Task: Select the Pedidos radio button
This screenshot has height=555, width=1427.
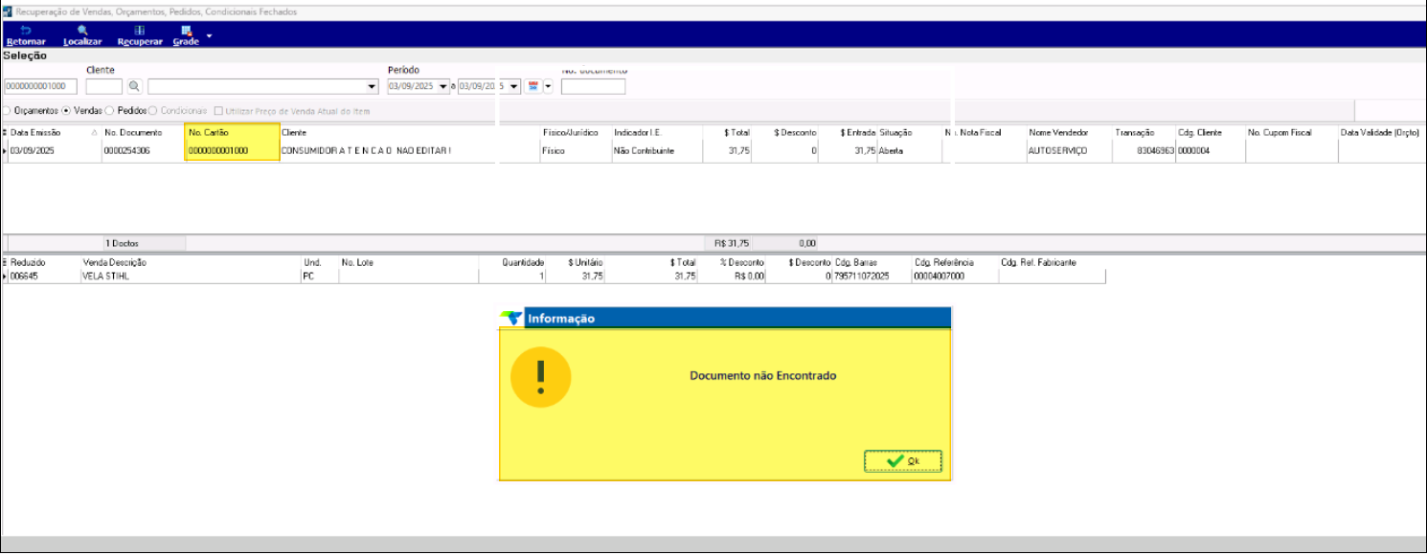Action: click(x=109, y=111)
